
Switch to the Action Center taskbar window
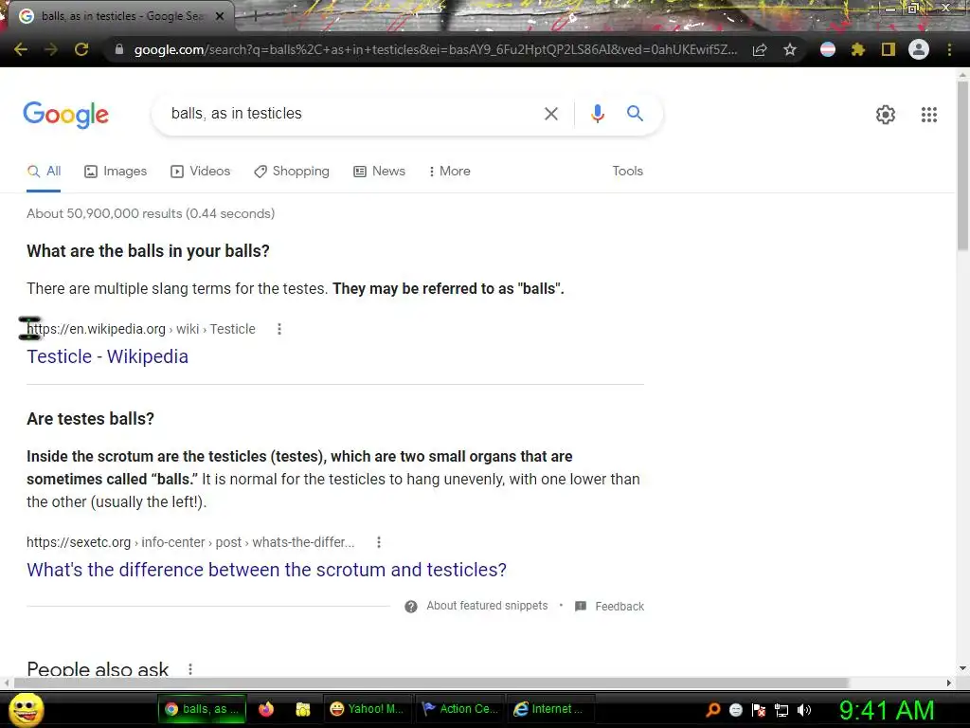point(459,709)
